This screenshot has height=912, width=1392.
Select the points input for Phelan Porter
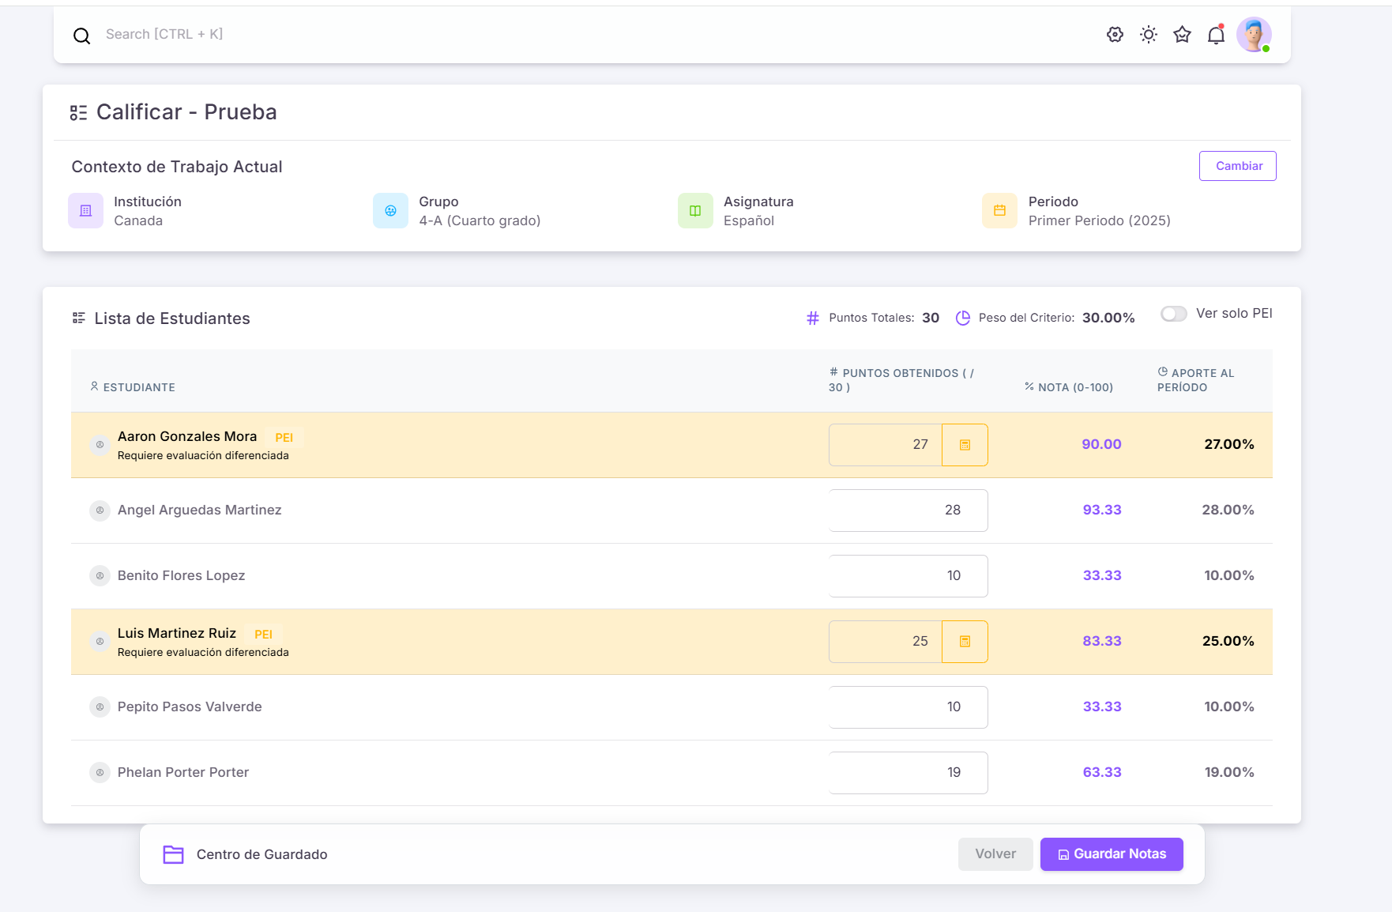[908, 773]
